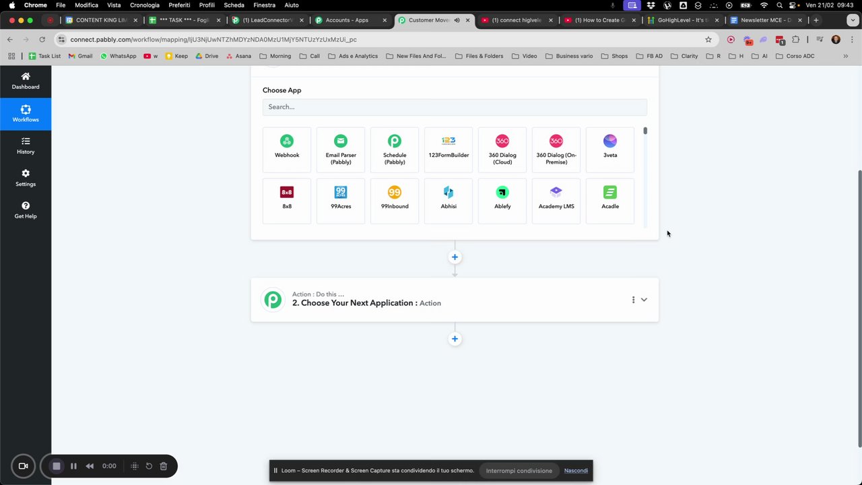This screenshot has height=485, width=862.
Task: Open the Business vario bookmark folder
Action: (x=569, y=56)
